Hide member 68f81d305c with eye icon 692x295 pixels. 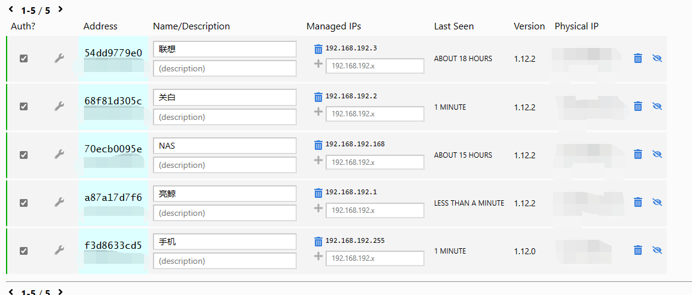coord(657,106)
